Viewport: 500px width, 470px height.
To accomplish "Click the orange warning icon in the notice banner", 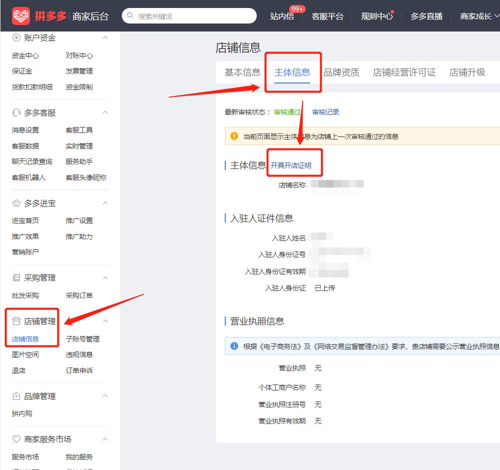I will point(234,135).
